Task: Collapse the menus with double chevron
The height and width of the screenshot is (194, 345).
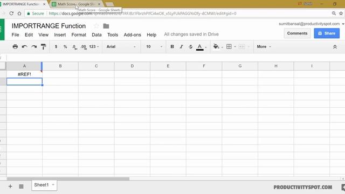Action: point(335,47)
